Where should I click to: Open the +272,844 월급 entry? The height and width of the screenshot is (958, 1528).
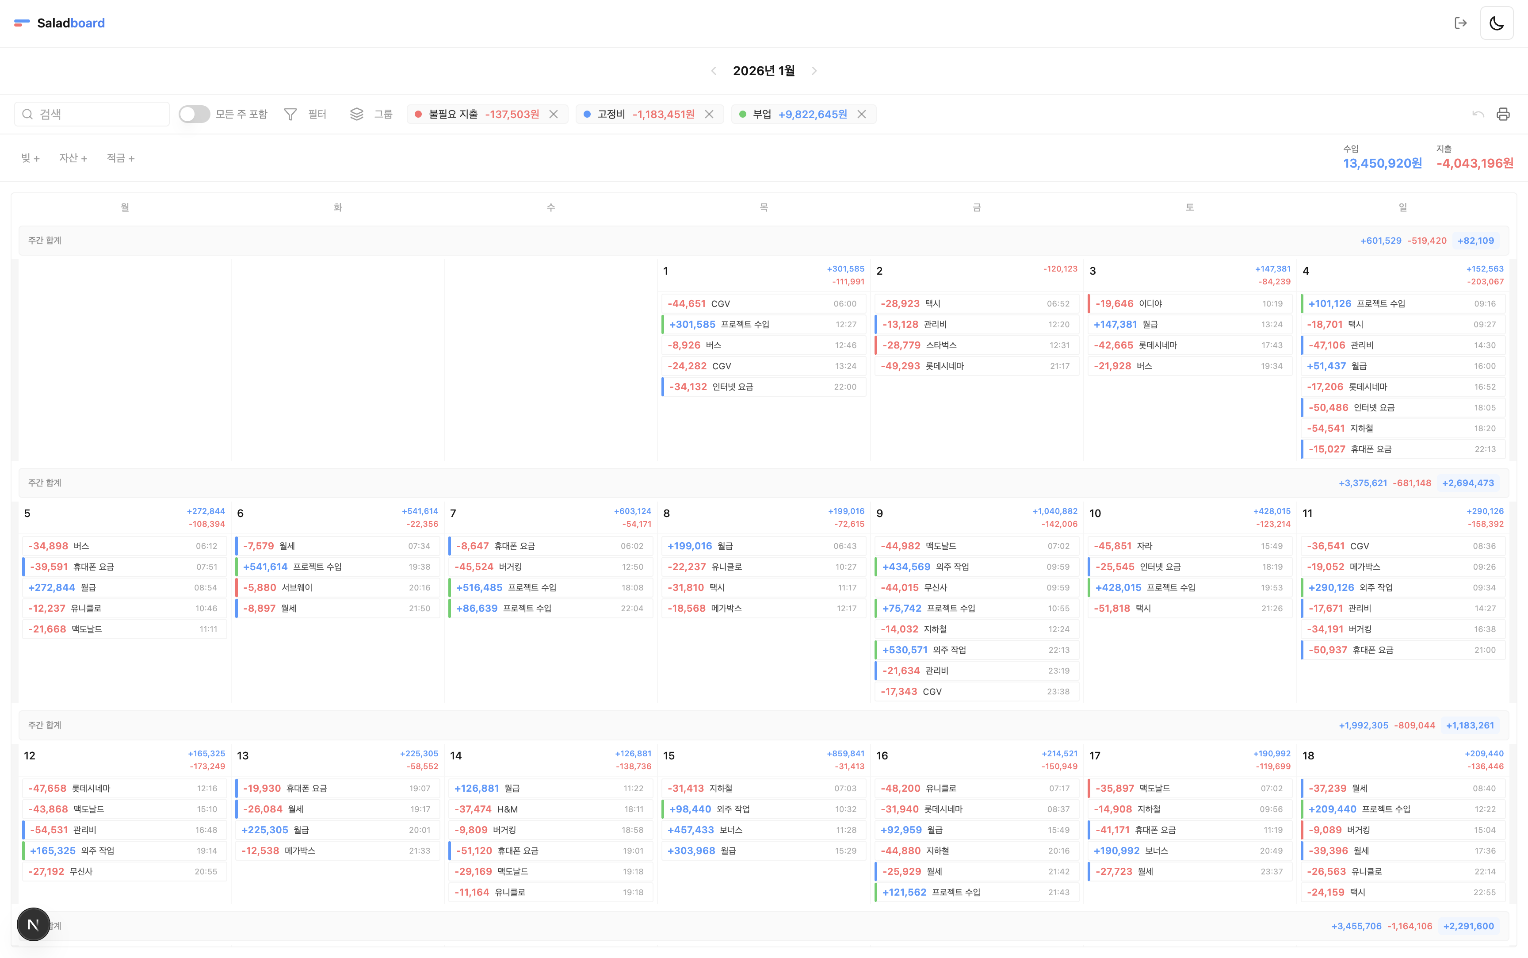124,588
